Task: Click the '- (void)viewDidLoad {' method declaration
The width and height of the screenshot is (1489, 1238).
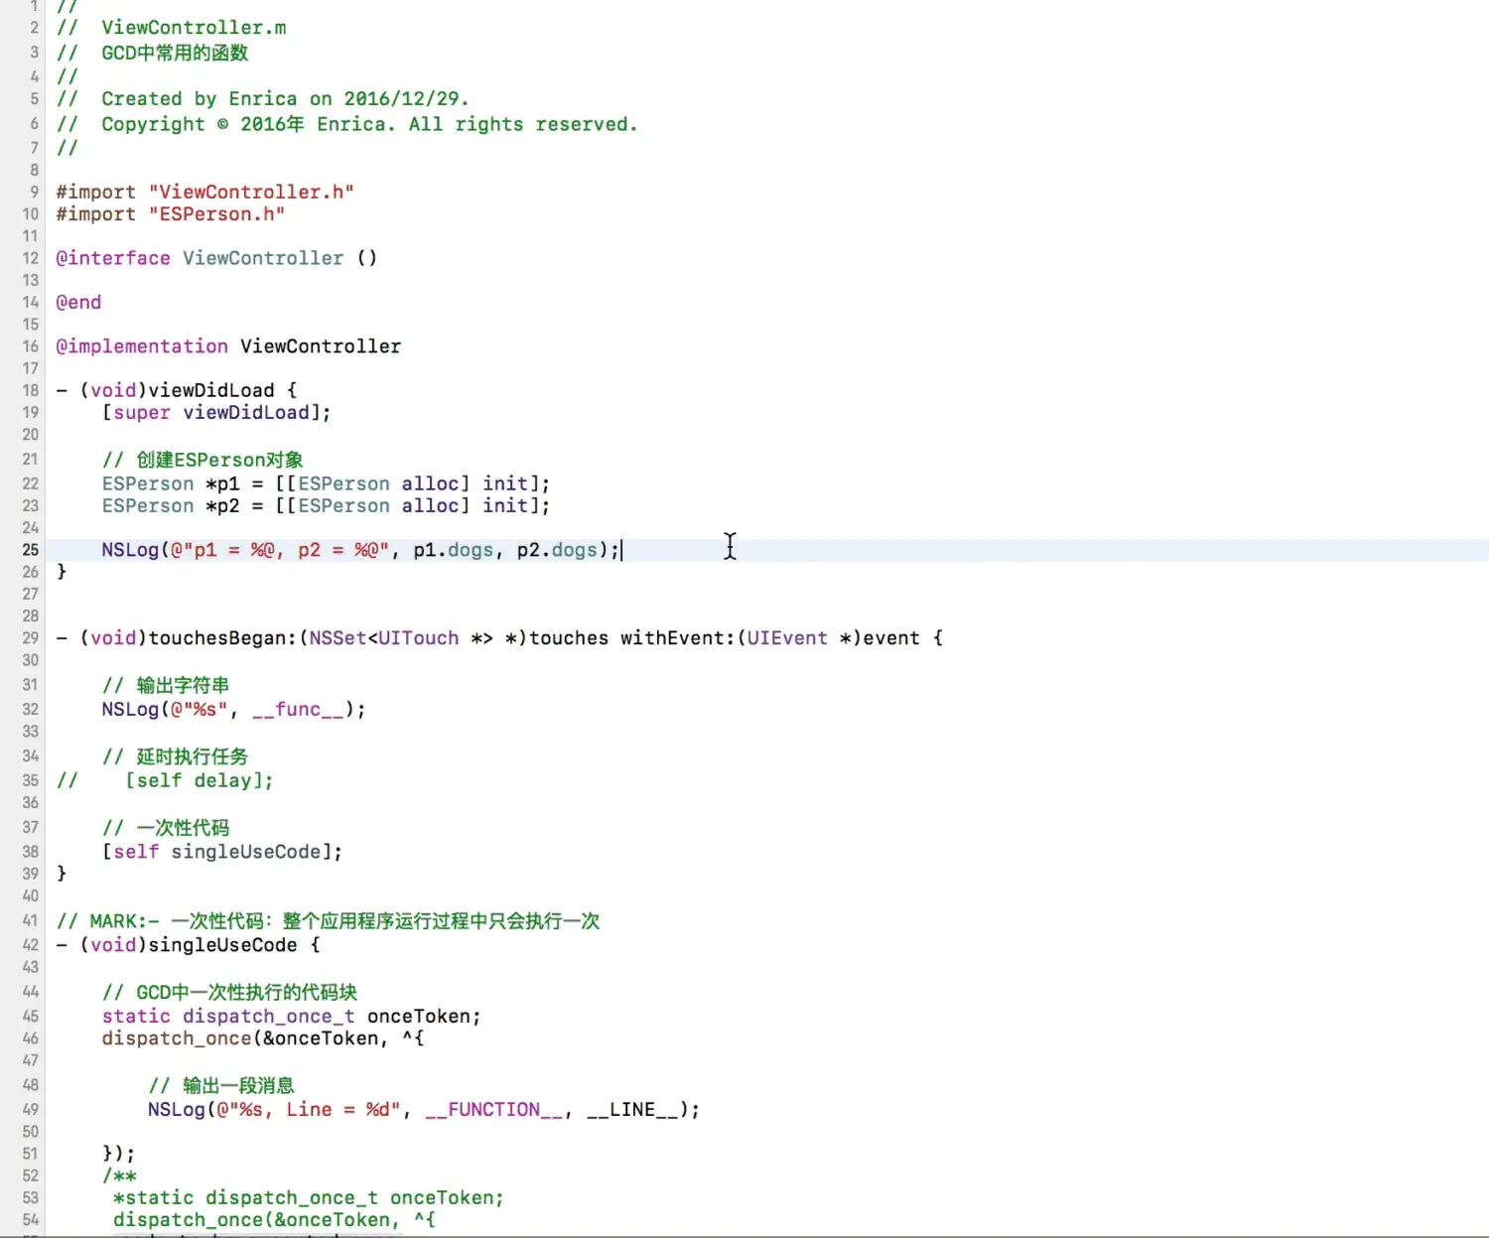Action: [177, 390]
